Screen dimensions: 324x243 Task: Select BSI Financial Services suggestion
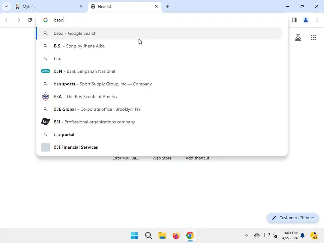click(159, 147)
